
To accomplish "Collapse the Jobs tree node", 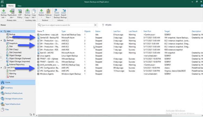I will coord(1,31).
